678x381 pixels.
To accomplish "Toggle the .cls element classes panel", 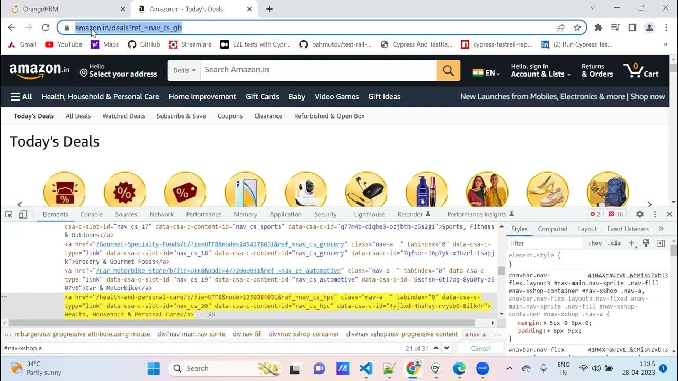I will click(x=614, y=243).
